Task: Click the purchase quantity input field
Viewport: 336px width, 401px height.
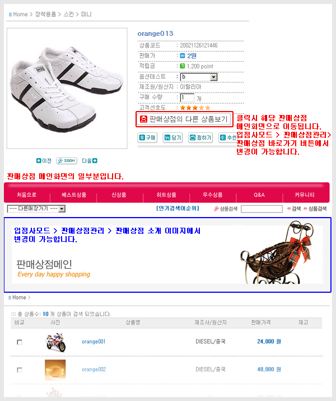Action: pyautogui.click(x=187, y=98)
